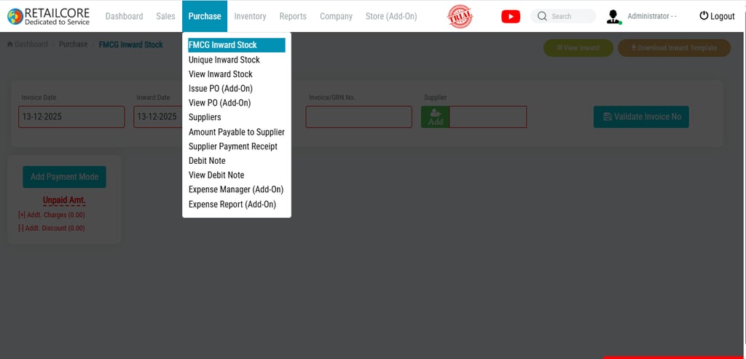746x359 pixels.
Task: Click FMCG Inward Stock breadcrumb text
Action: click(131, 44)
